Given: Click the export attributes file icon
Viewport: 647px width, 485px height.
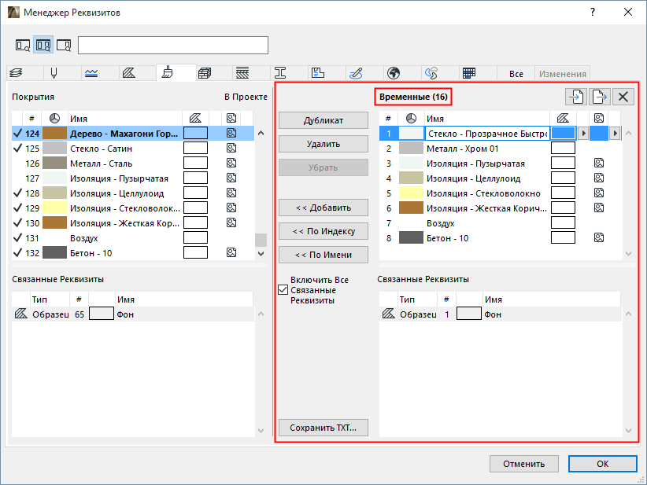Looking at the screenshot, I should [x=600, y=97].
